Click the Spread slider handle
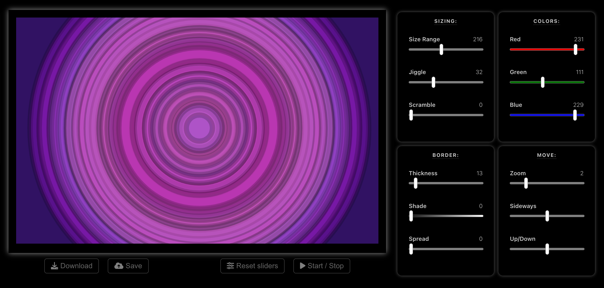This screenshot has width=604, height=288. [411, 249]
